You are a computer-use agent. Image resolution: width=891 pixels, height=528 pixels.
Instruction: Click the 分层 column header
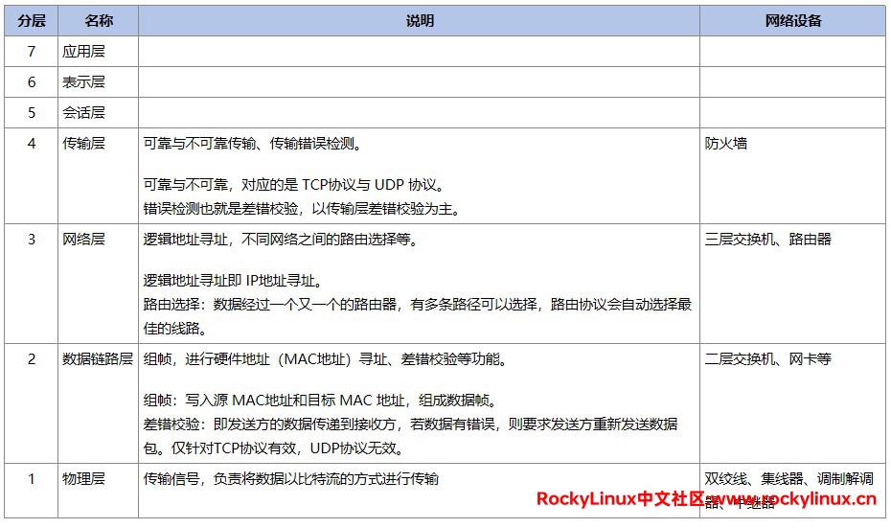click(31, 20)
